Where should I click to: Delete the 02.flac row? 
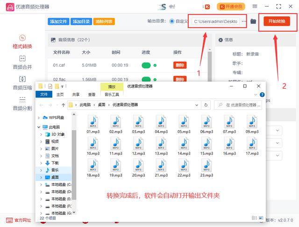[180, 79]
